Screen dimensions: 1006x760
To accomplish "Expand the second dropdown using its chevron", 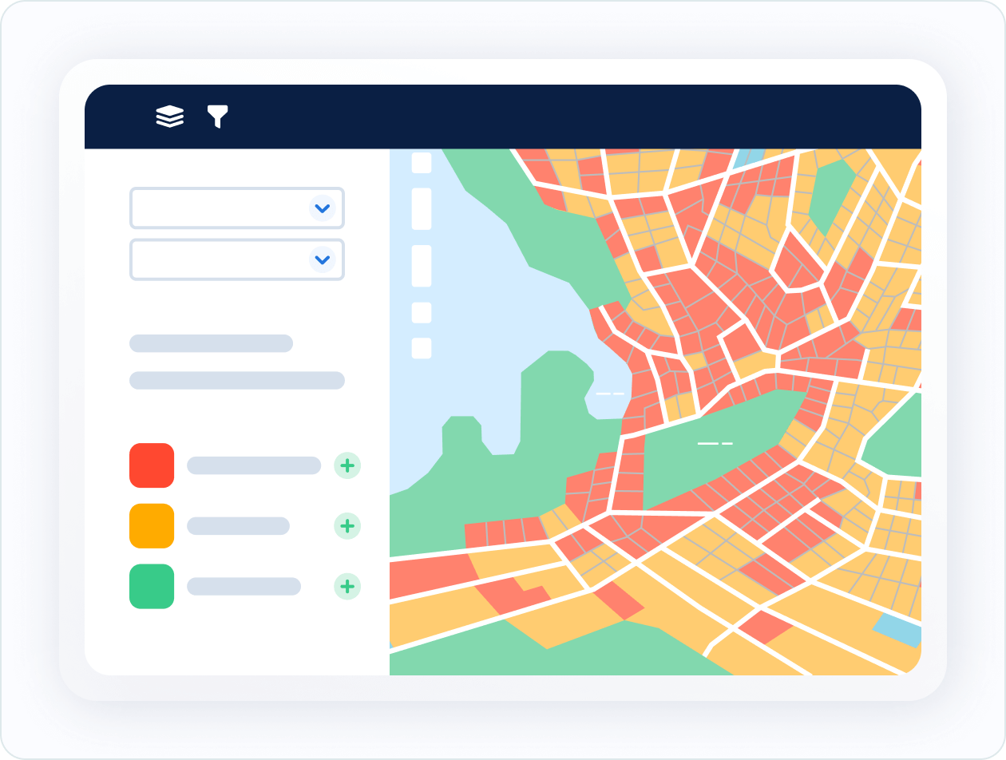I will point(322,259).
